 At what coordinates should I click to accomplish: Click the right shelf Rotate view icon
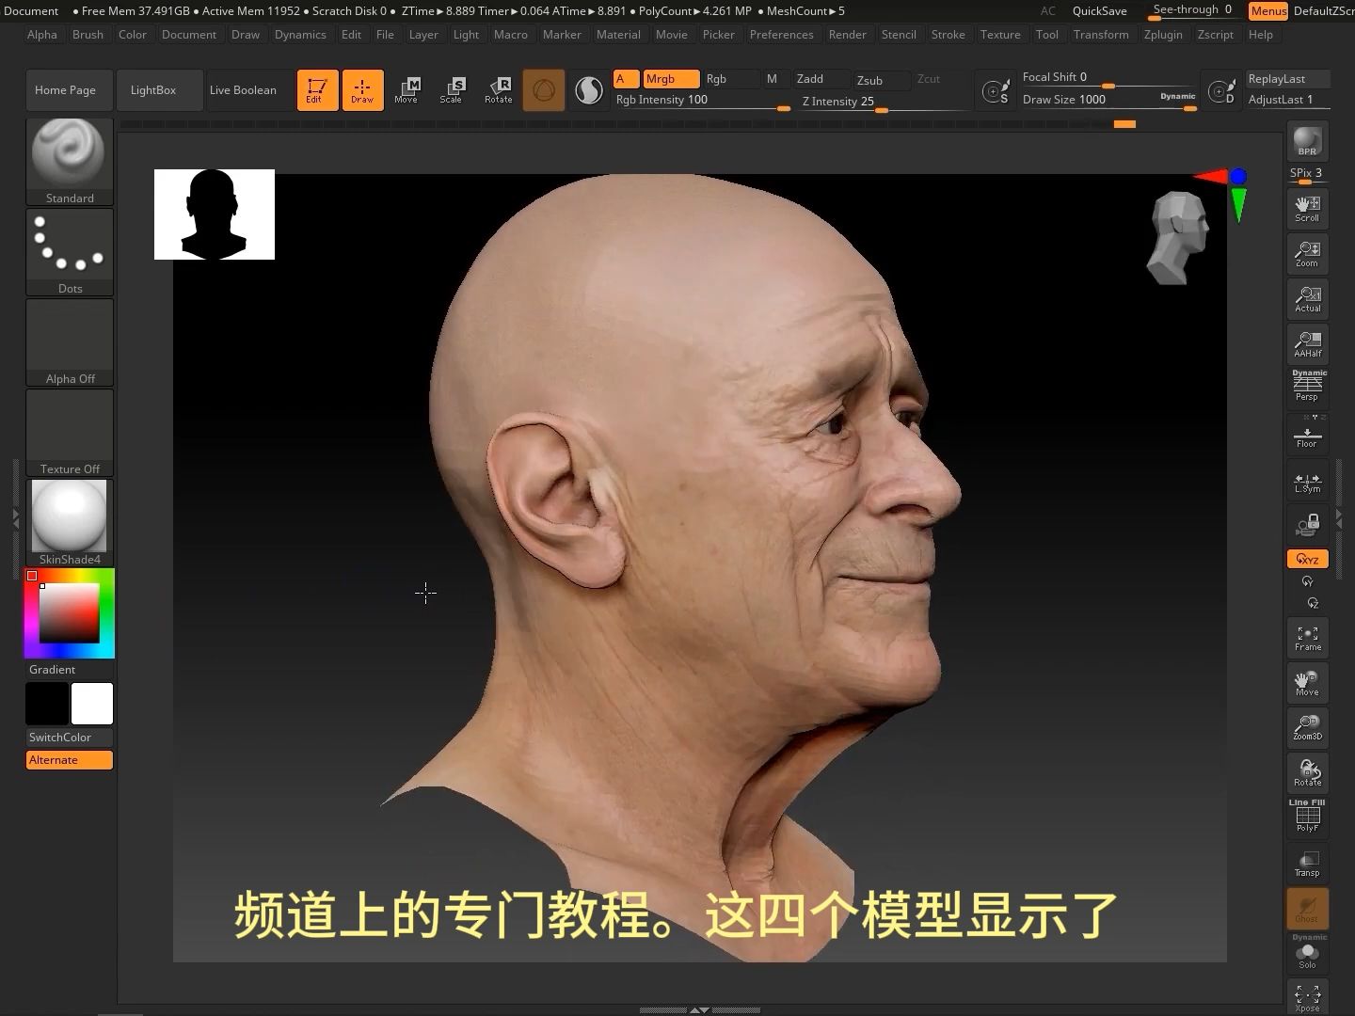click(1307, 772)
